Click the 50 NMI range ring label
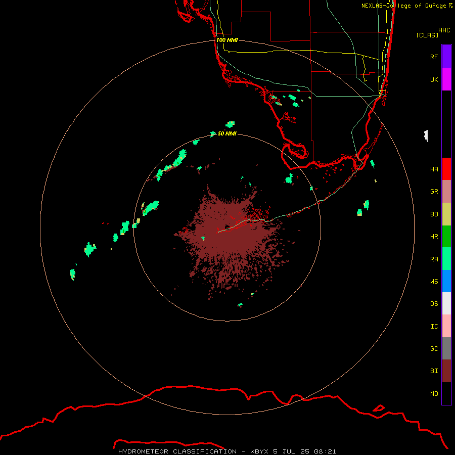 coord(227,133)
